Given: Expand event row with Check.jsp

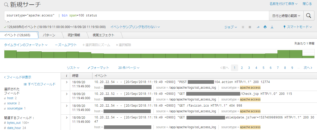Looking at the screenshot, I should coord(67,94).
